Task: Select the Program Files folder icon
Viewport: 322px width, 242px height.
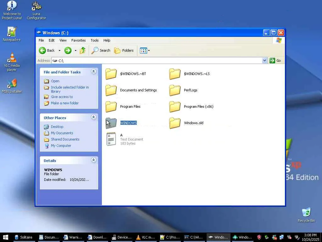Action: [x=111, y=107]
